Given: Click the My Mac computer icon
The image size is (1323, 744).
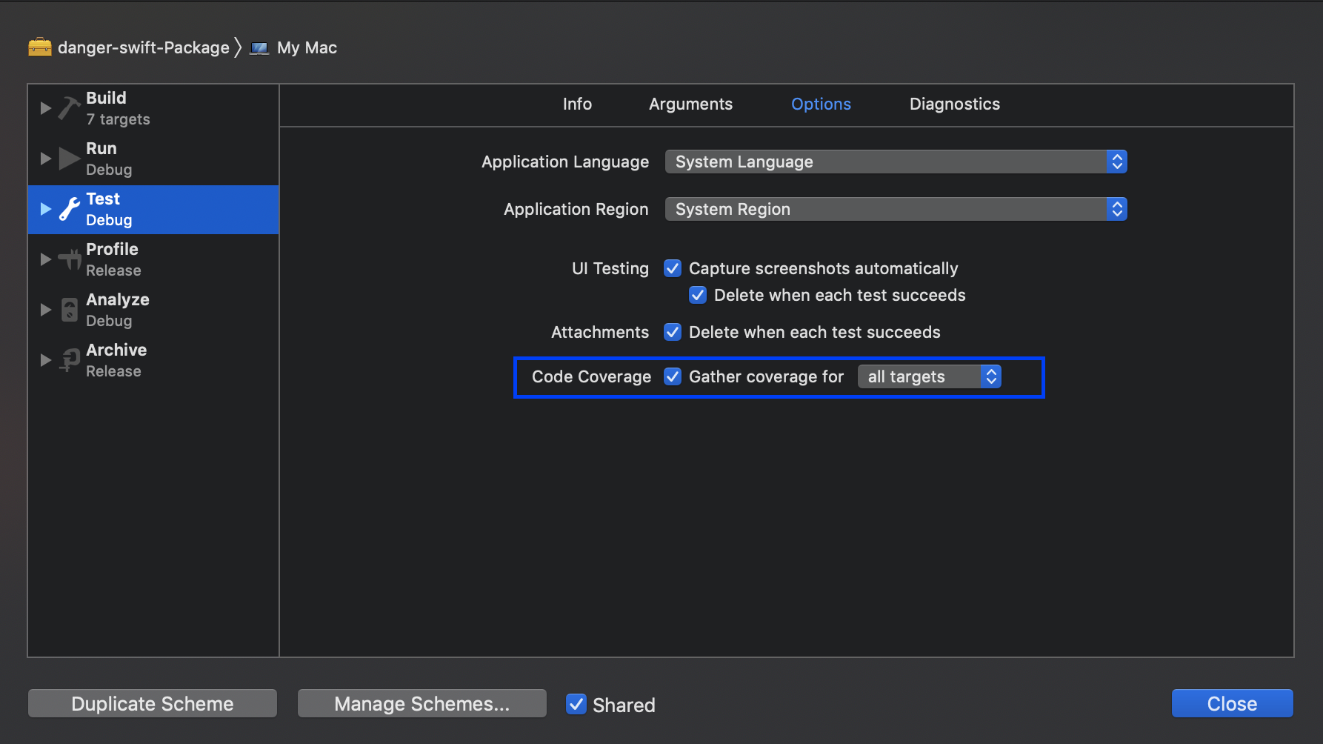Looking at the screenshot, I should pos(259,48).
